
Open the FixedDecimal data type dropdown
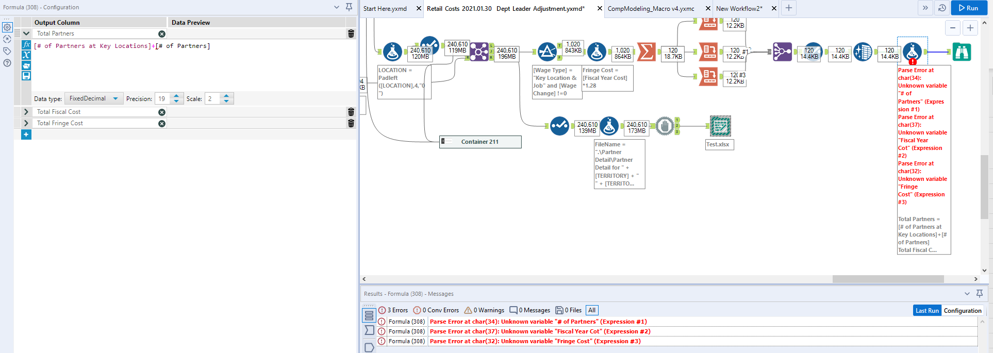tap(93, 98)
